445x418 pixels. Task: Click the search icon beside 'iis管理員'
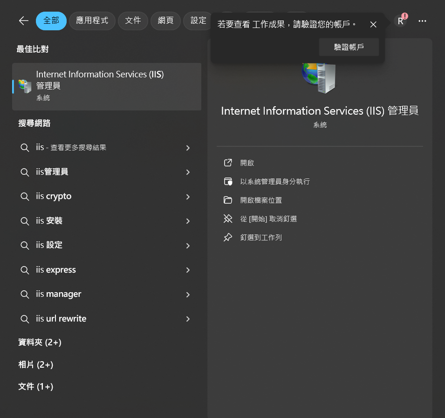(25, 172)
